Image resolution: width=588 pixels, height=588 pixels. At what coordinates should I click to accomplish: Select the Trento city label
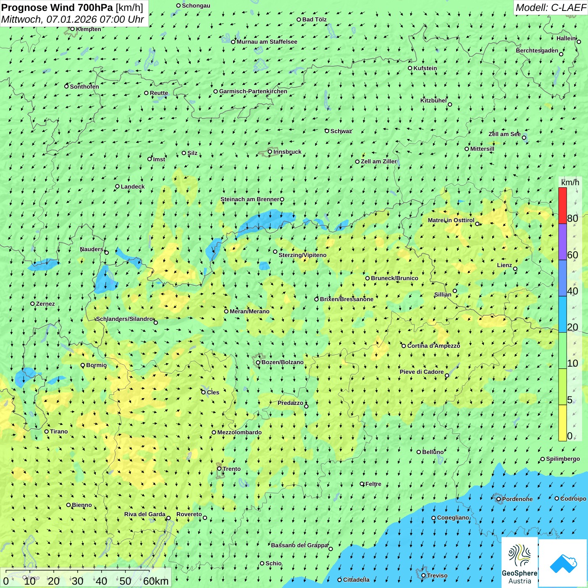[232, 469]
